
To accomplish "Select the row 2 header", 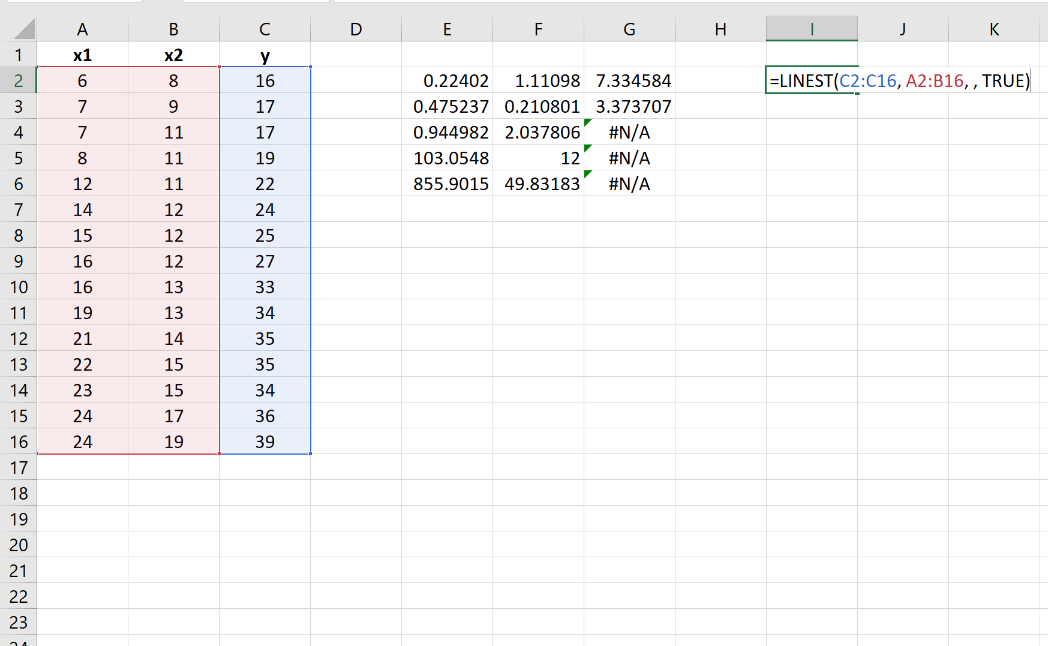I will [19, 80].
